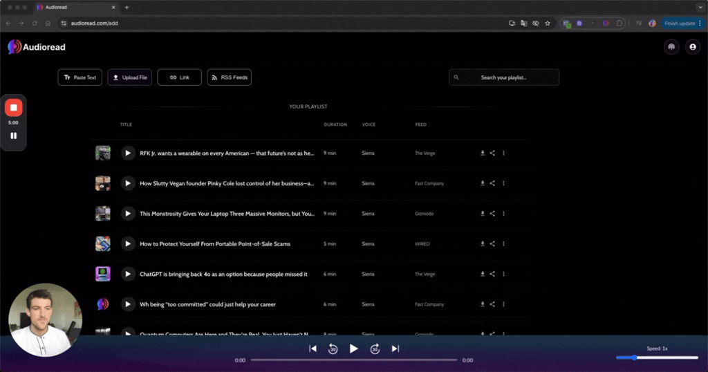Add content via the Link button
This screenshot has width=708, height=372.
(179, 77)
